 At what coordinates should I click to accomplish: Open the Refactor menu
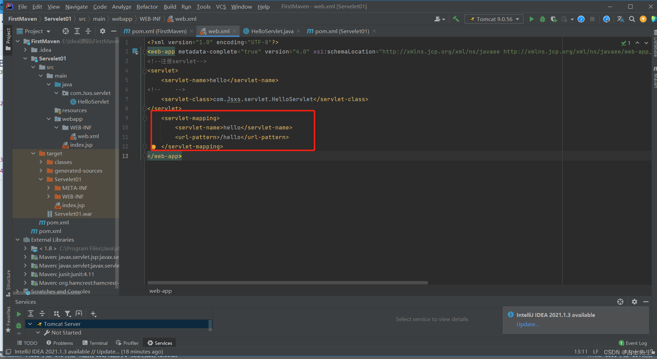pos(147,7)
